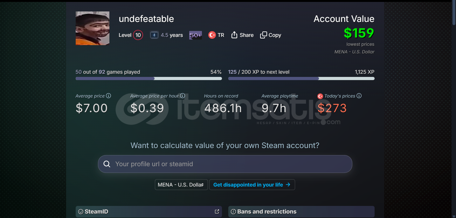Click the info icon next to Average price
This screenshot has height=218, width=456.
(108, 96)
